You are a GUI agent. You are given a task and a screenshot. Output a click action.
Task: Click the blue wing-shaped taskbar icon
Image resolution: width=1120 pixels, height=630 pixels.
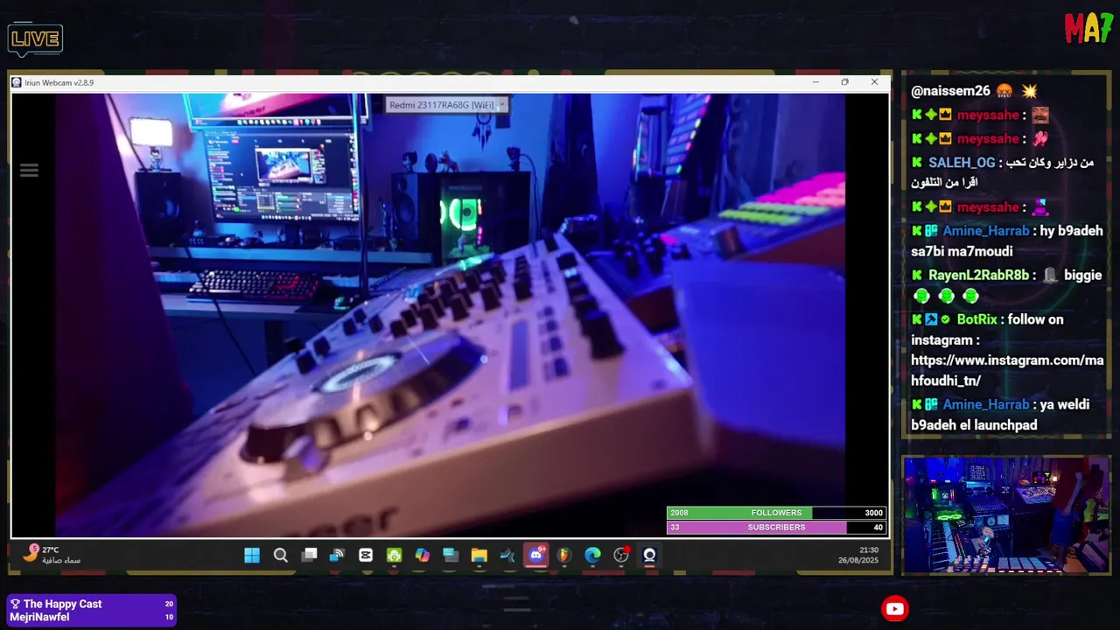[507, 555]
